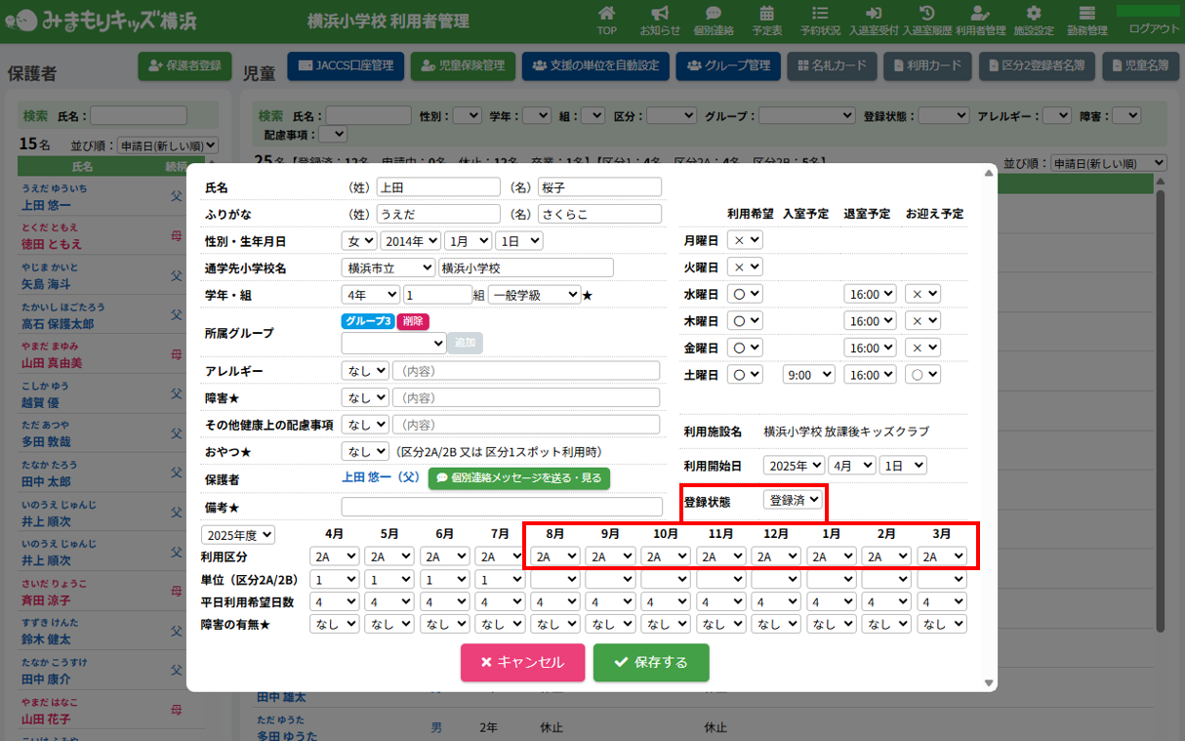Click ログアウト in the header

[1153, 28]
